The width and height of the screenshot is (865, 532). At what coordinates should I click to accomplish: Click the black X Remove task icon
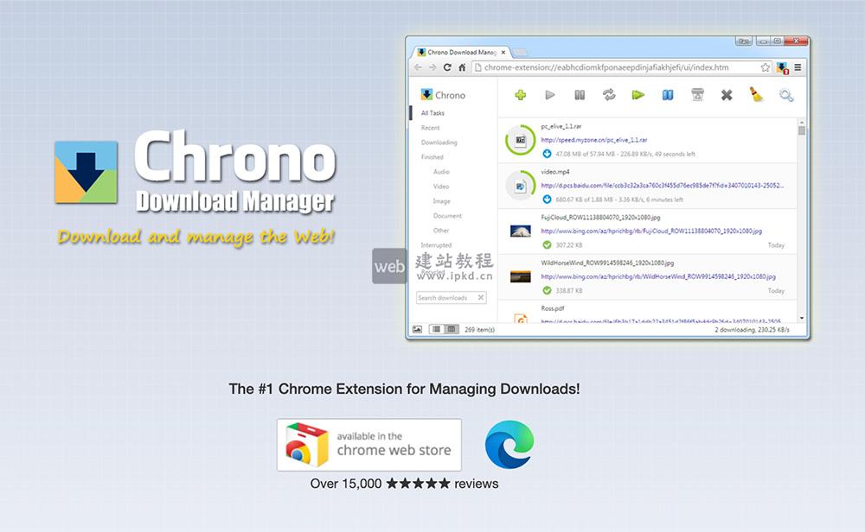click(x=727, y=95)
